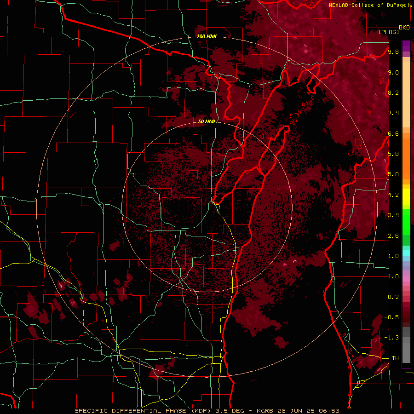
Task: Click the 1.8 scale value
Action: point(393,256)
